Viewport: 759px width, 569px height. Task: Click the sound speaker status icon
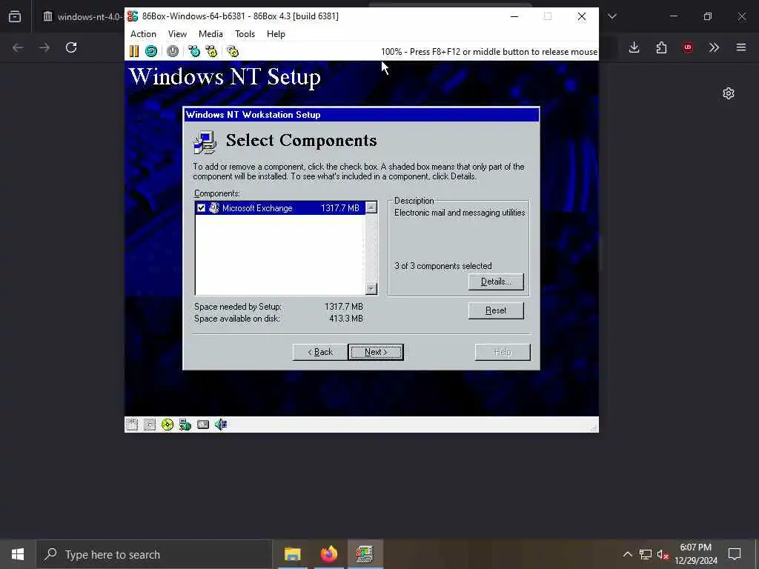coord(221,425)
